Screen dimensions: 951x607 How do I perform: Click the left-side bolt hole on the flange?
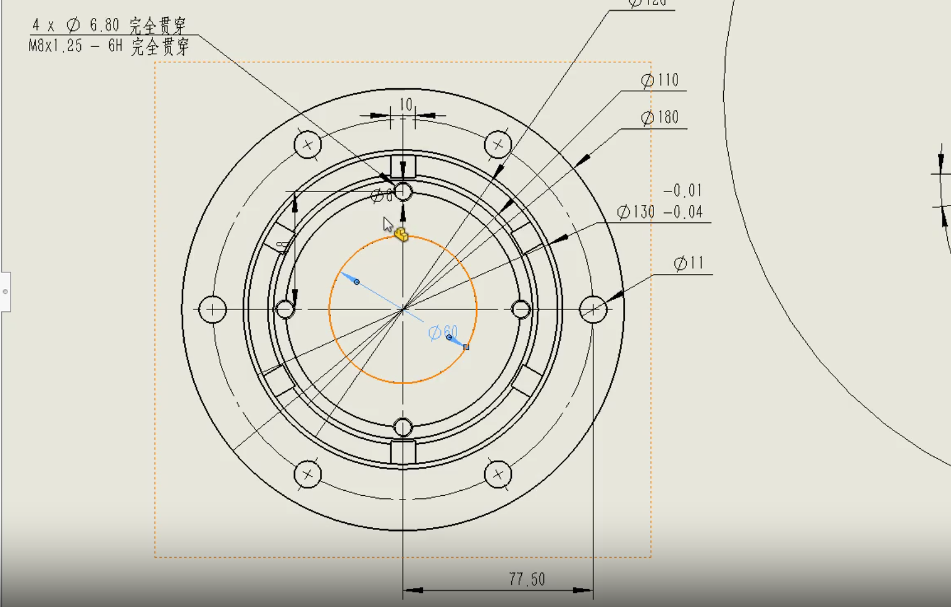212,309
